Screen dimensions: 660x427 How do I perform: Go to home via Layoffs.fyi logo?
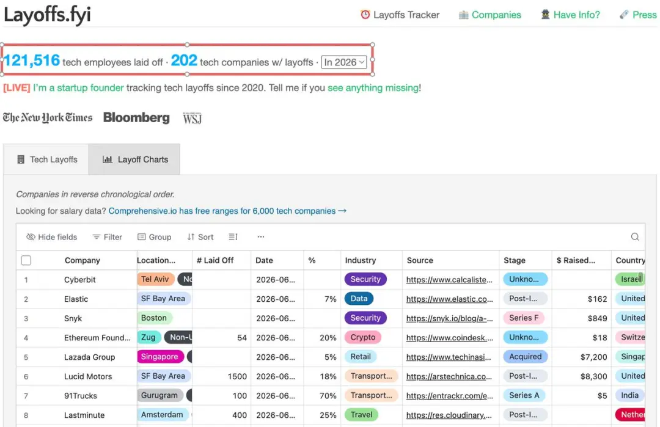(x=47, y=14)
